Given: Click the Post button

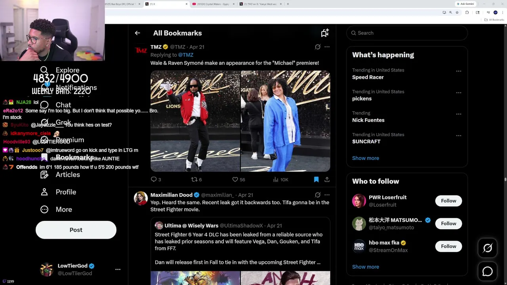Looking at the screenshot, I should 76,230.
